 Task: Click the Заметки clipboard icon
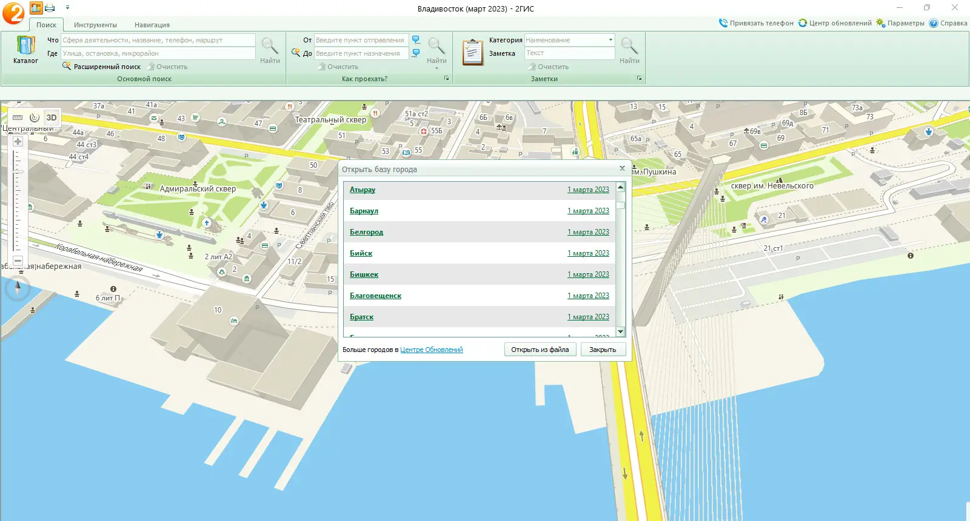pos(472,52)
